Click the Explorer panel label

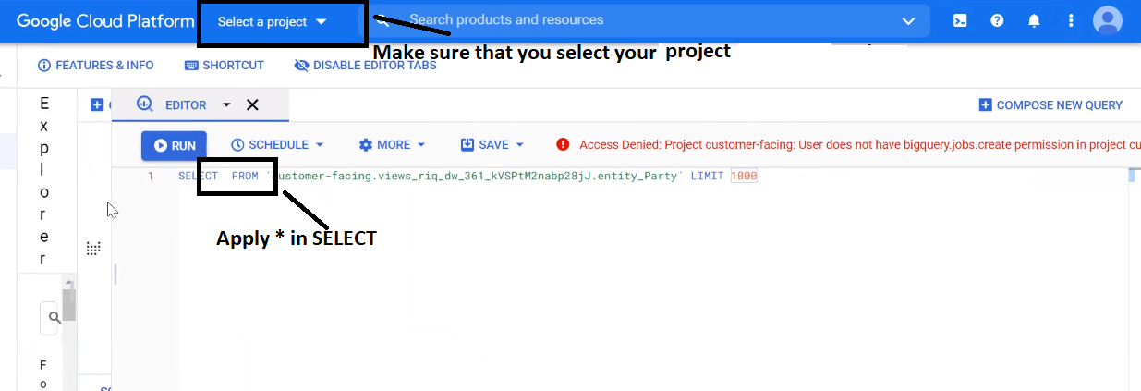(x=44, y=180)
